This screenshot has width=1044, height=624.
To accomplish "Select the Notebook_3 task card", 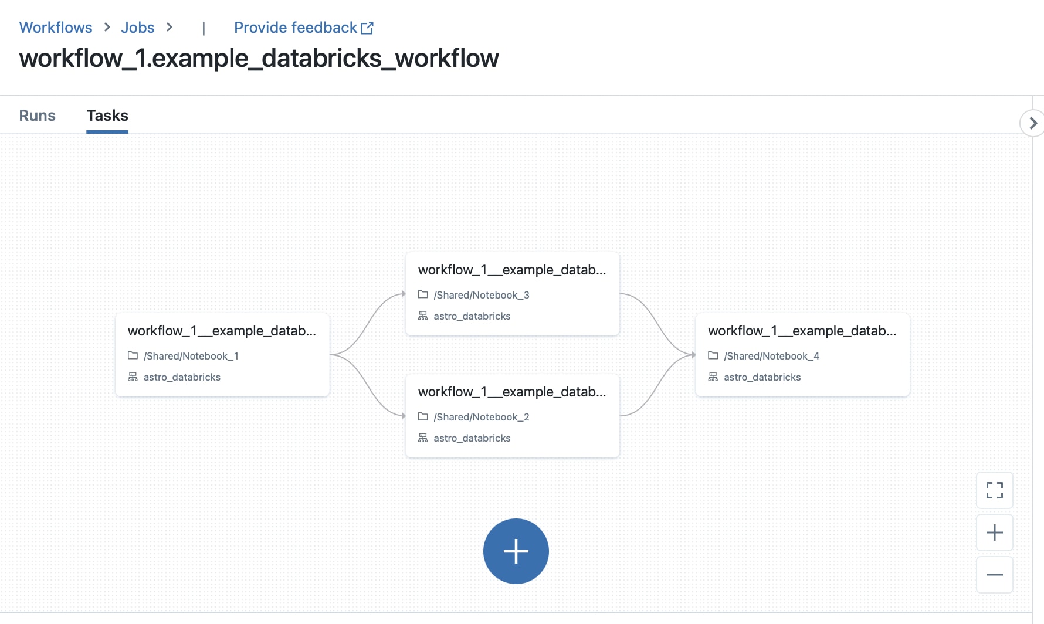I will coord(512,293).
